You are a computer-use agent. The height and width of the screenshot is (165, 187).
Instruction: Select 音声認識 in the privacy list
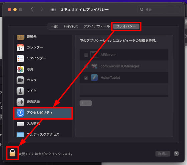(x=43, y=102)
